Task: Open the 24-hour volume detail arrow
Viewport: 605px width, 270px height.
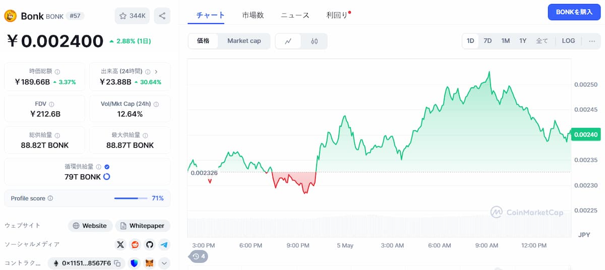Action: [x=156, y=72]
